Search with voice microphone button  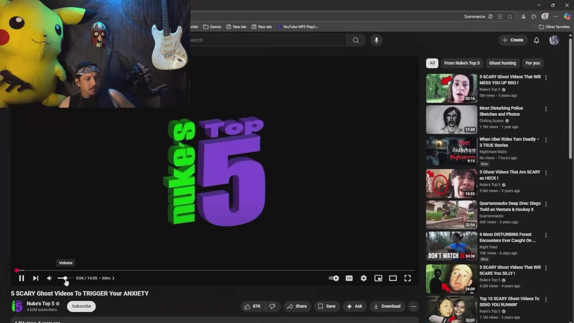coord(376,40)
